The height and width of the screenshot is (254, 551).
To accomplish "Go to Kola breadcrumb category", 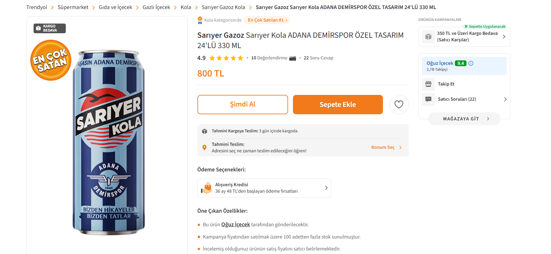I will tap(186, 7).
